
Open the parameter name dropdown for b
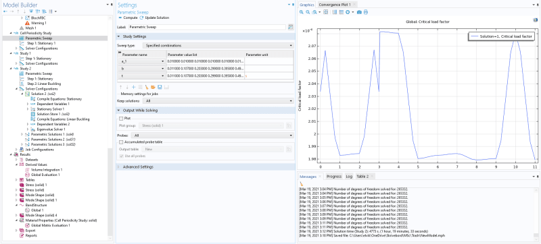[163, 69]
